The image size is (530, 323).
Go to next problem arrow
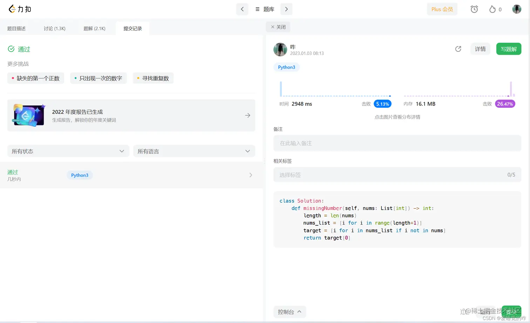point(286,9)
